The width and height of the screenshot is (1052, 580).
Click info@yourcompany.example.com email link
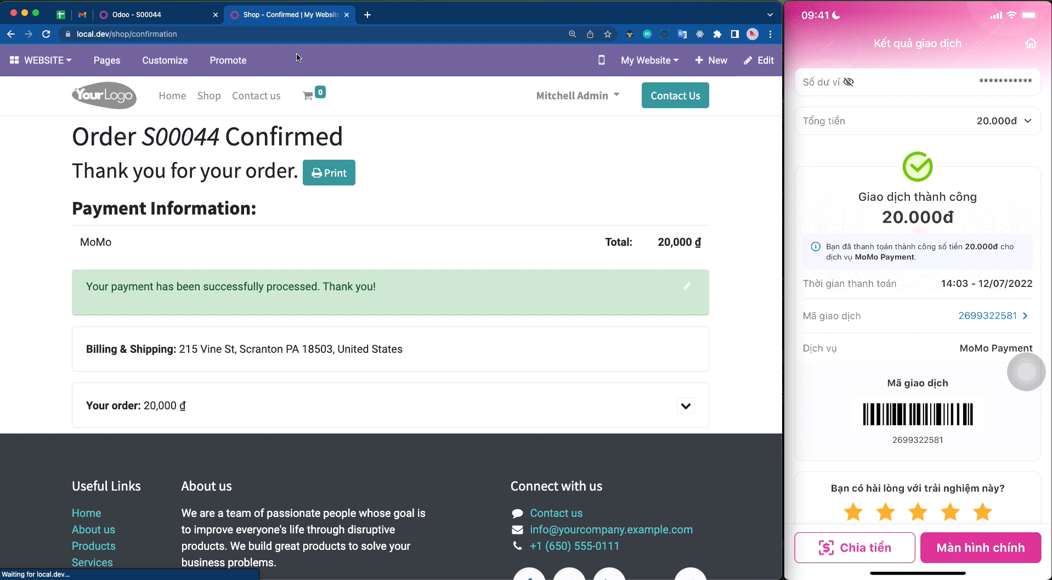tap(611, 530)
